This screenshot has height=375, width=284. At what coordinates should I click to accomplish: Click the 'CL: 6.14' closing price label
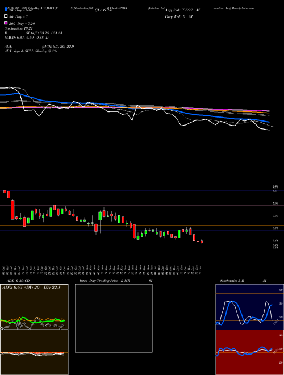[103, 10]
